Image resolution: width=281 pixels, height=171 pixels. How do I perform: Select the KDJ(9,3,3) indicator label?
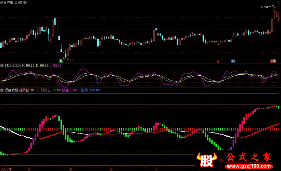pos(12,65)
